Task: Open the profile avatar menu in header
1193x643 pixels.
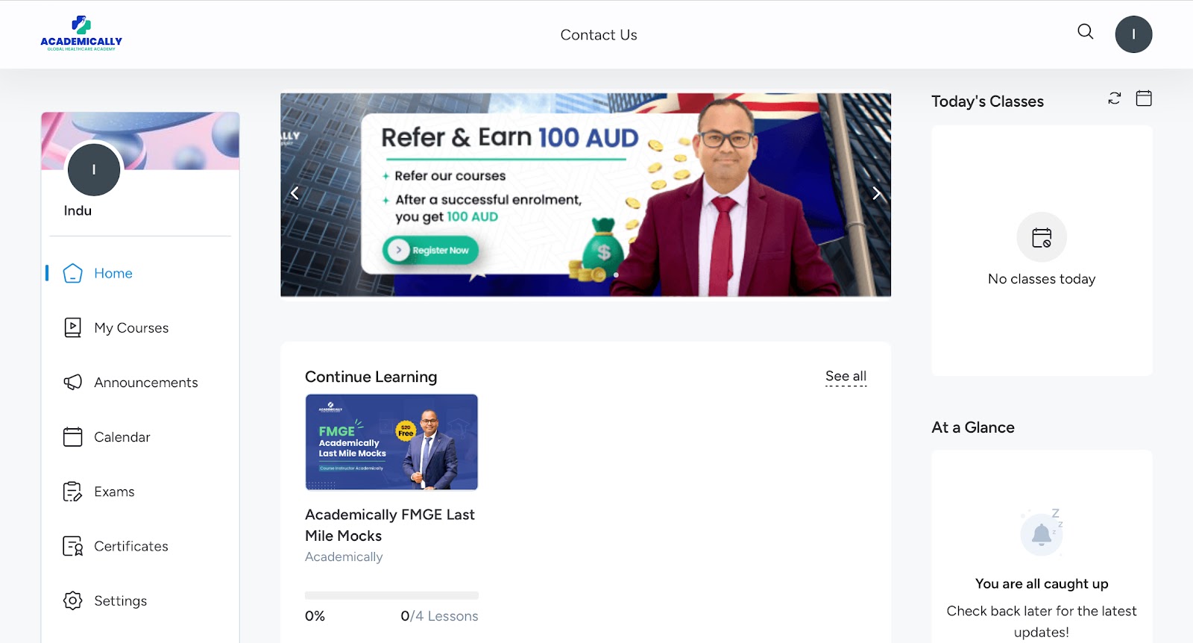Action: (x=1133, y=34)
